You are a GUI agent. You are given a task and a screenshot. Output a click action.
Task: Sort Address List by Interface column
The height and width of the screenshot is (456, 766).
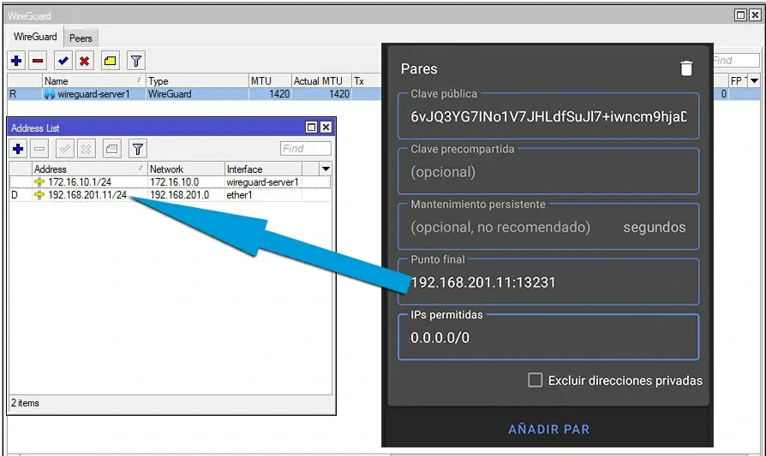pos(263,169)
